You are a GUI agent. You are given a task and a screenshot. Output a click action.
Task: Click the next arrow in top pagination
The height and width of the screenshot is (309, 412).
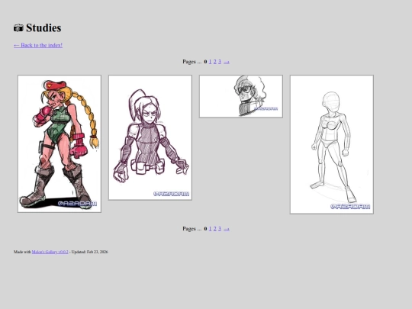(227, 62)
